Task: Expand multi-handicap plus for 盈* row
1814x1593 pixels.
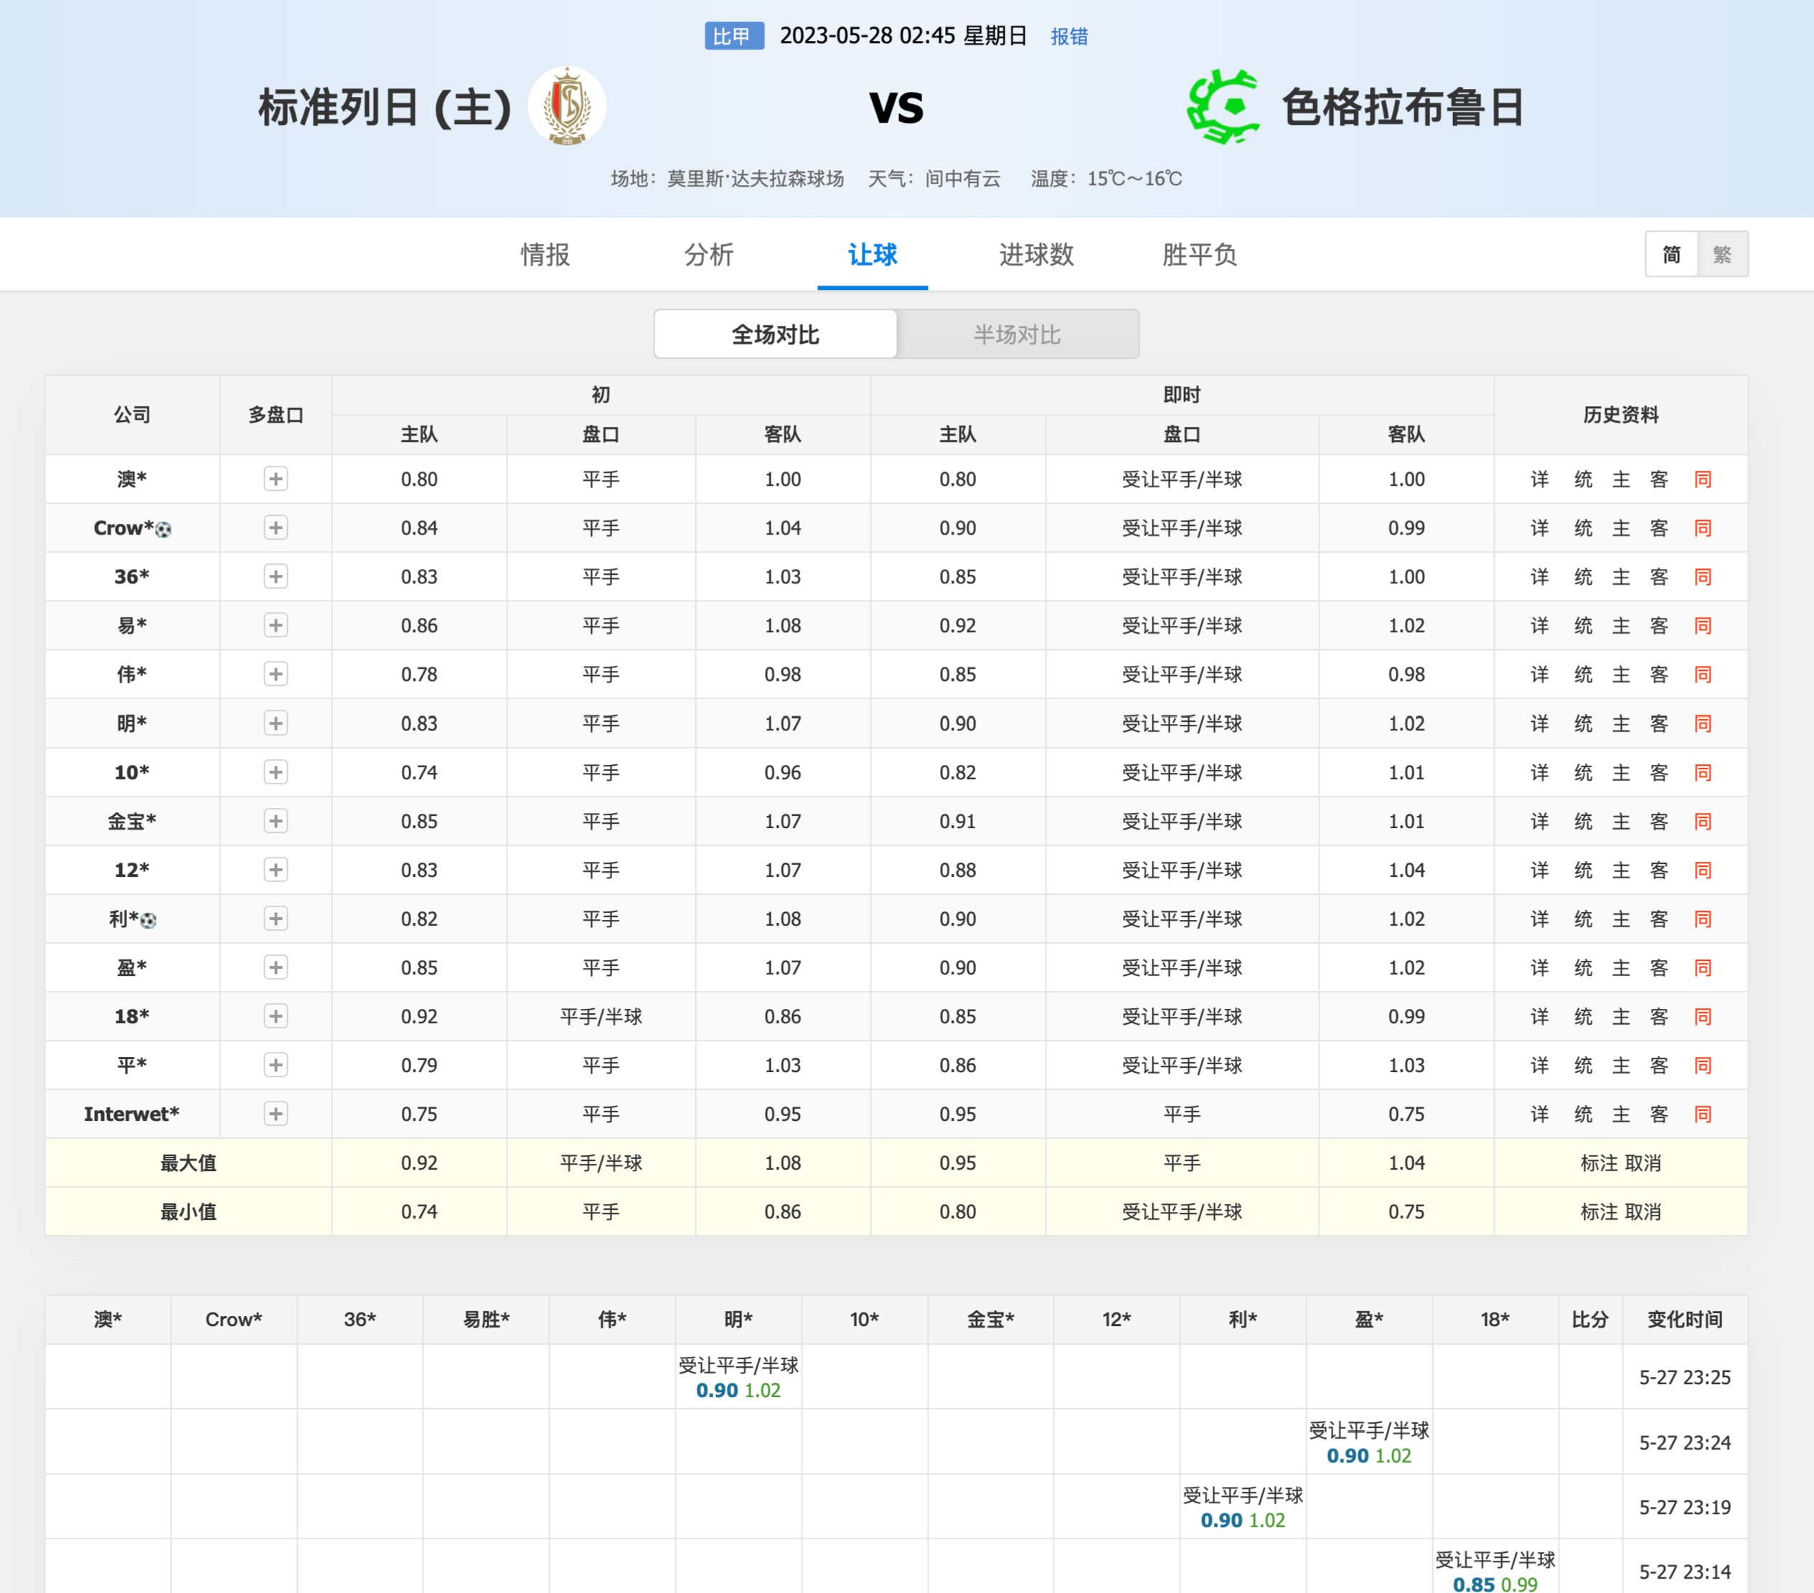Action: pyautogui.click(x=276, y=967)
